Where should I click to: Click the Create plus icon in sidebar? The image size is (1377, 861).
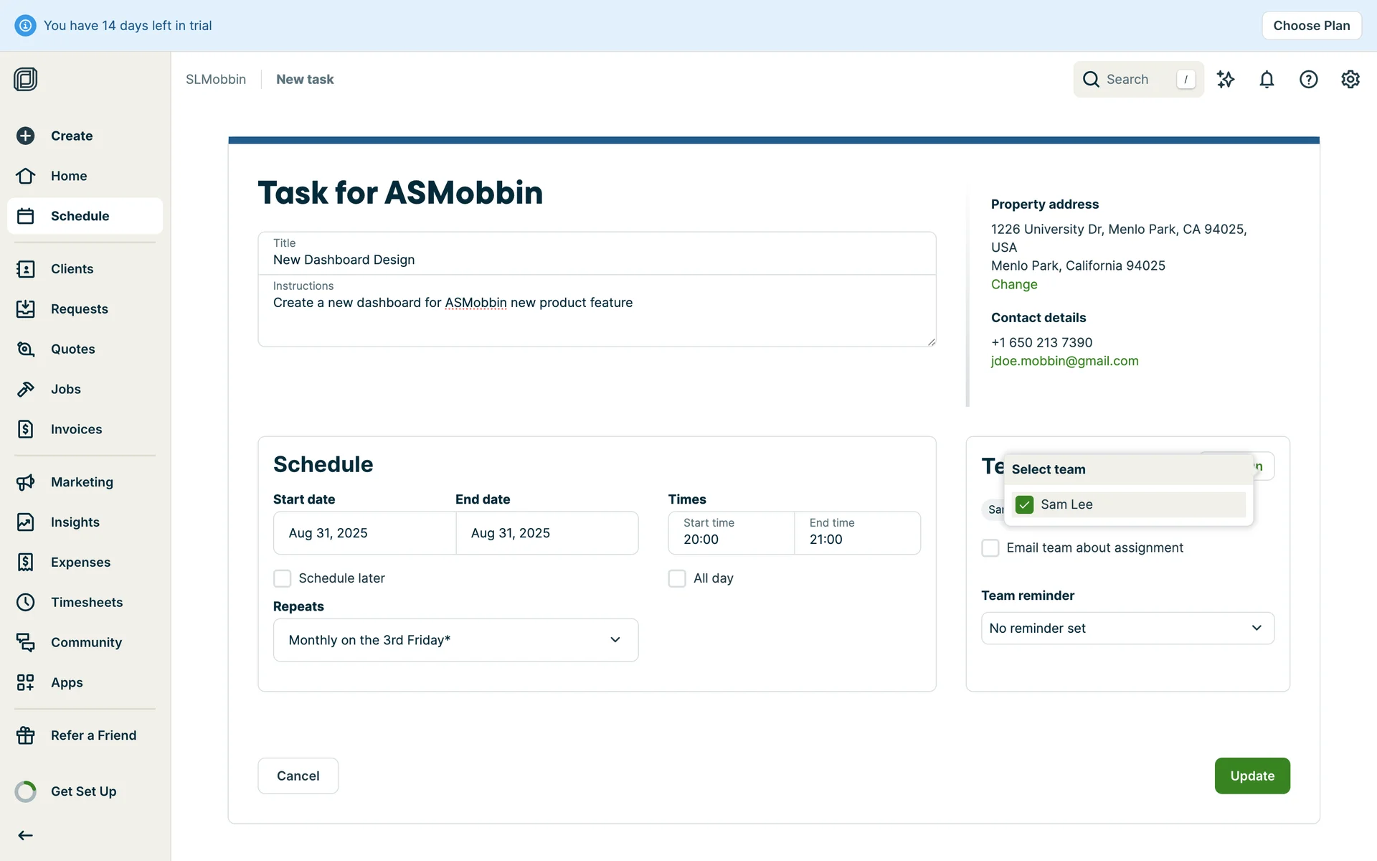point(26,136)
